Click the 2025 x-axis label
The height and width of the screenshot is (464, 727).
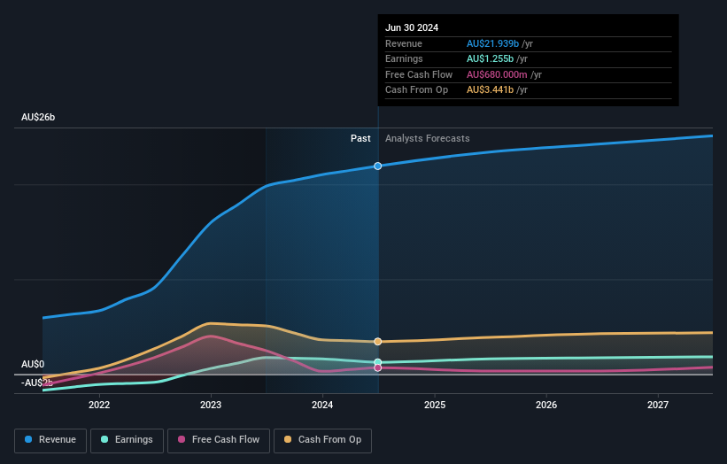click(x=435, y=405)
